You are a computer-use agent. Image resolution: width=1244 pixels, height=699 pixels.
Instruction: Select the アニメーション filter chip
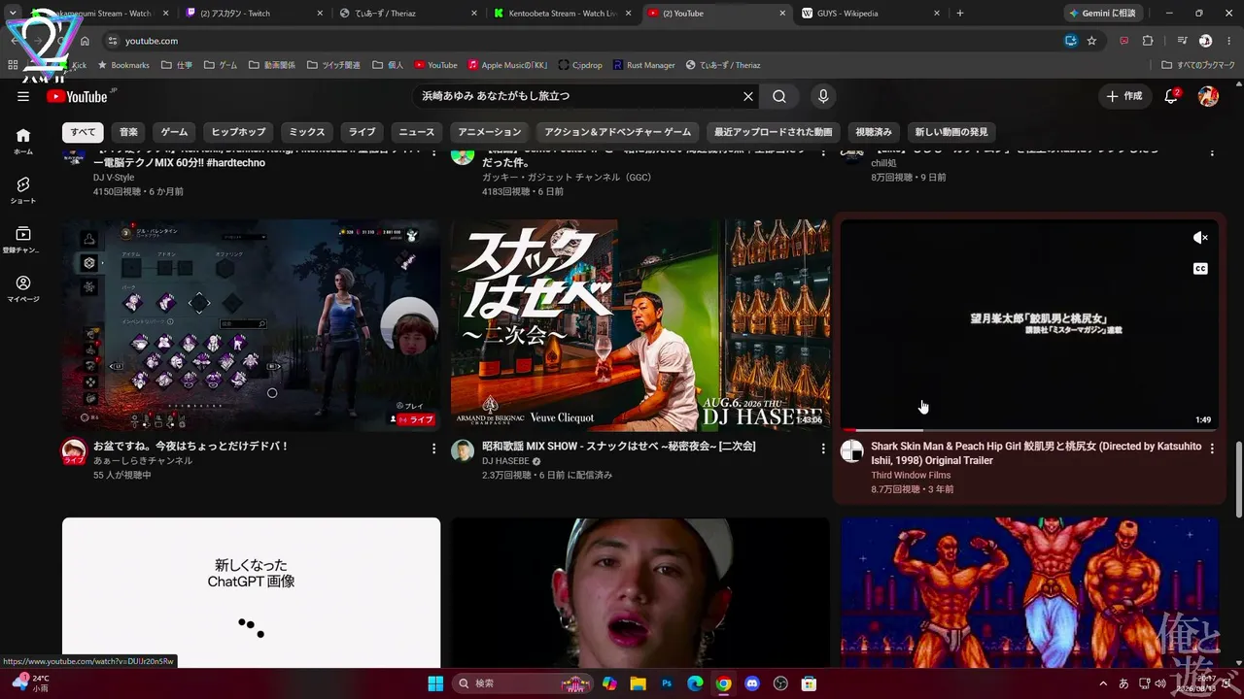(490, 132)
